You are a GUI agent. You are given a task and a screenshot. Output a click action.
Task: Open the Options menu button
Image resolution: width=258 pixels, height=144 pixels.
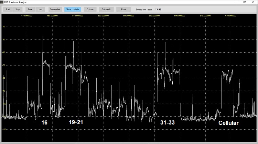[90, 9]
